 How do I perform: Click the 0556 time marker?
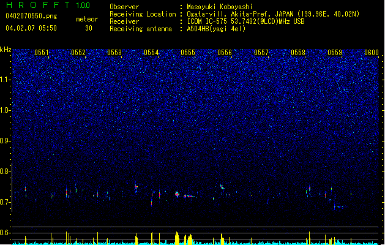(x=225, y=53)
